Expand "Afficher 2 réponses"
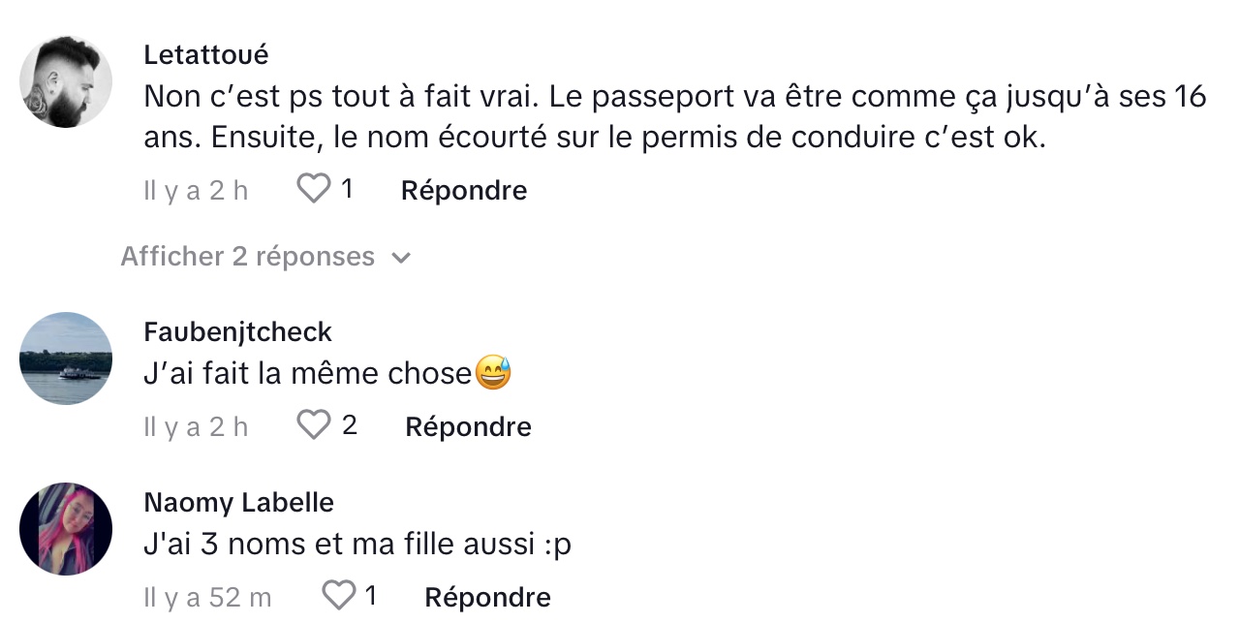 (247, 257)
